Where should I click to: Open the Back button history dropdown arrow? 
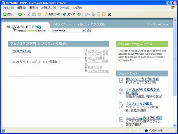coord(15,14)
